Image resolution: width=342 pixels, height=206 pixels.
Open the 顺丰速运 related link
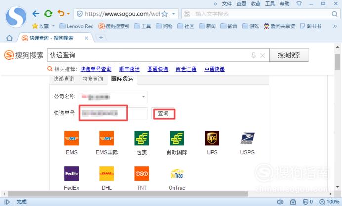pos(129,69)
